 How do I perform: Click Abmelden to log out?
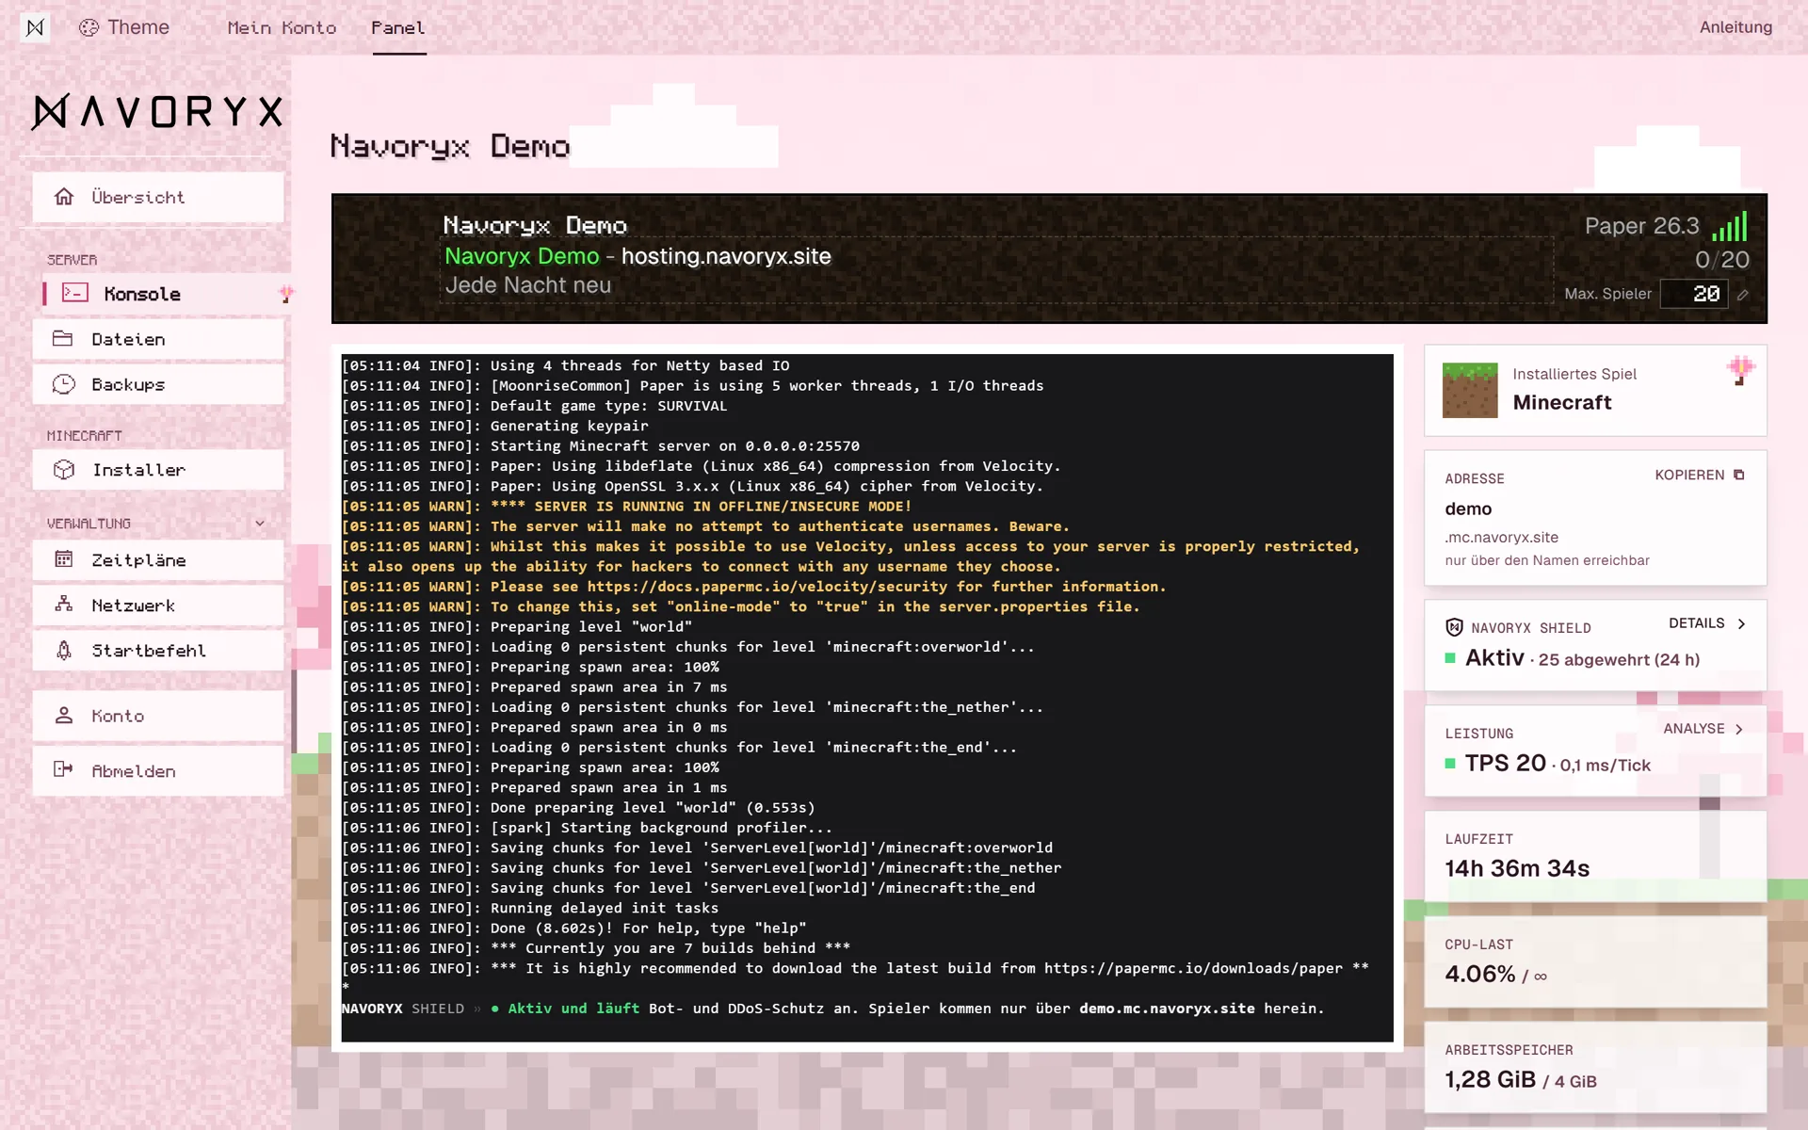158,770
